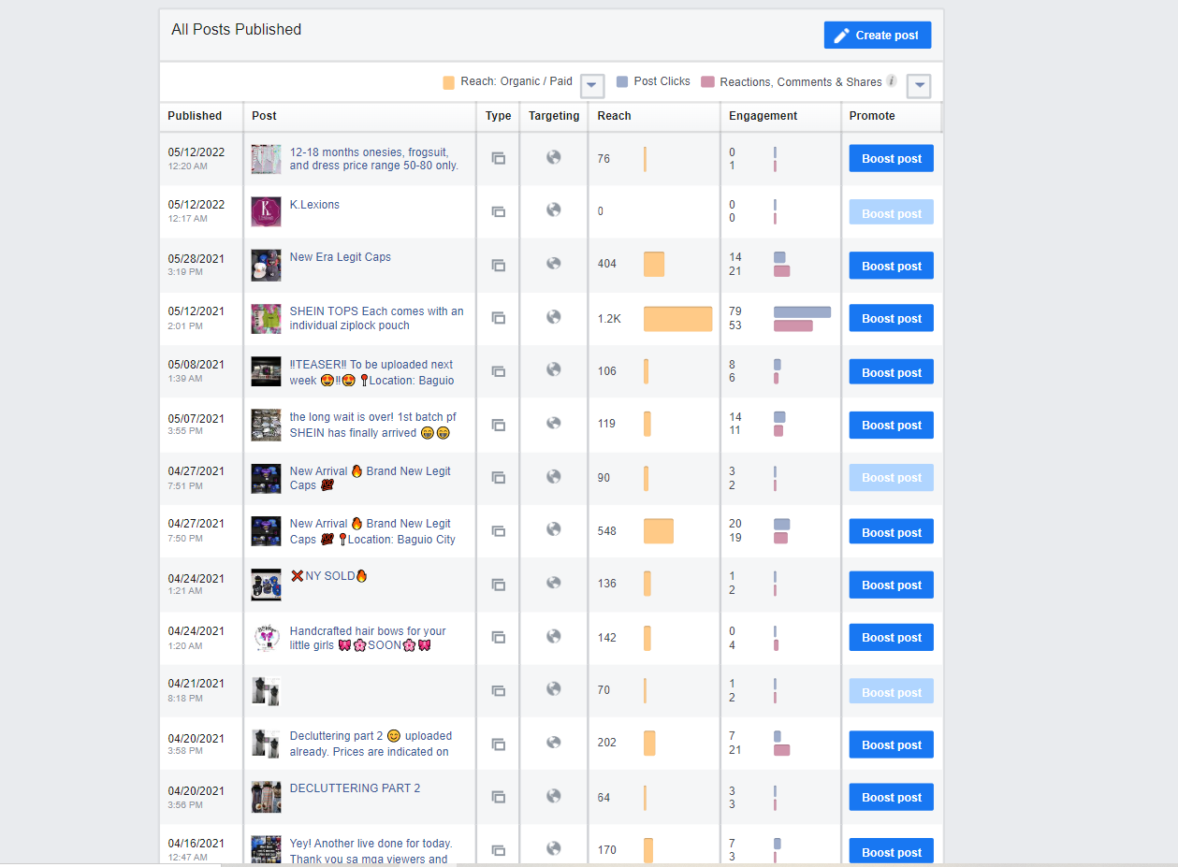1178x867 pixels.
Task: Click the globe targeting icon for 04/21/2021 post
Action: (x=554, y=689)
